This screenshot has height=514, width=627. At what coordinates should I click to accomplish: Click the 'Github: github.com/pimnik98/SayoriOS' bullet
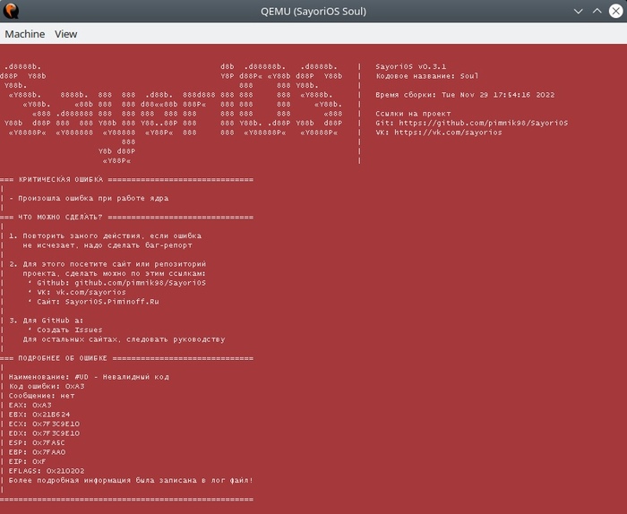[117, 283]
